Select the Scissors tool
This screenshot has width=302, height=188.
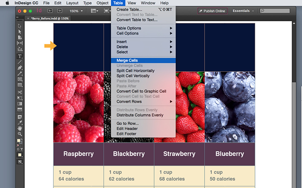click(20, 92)
